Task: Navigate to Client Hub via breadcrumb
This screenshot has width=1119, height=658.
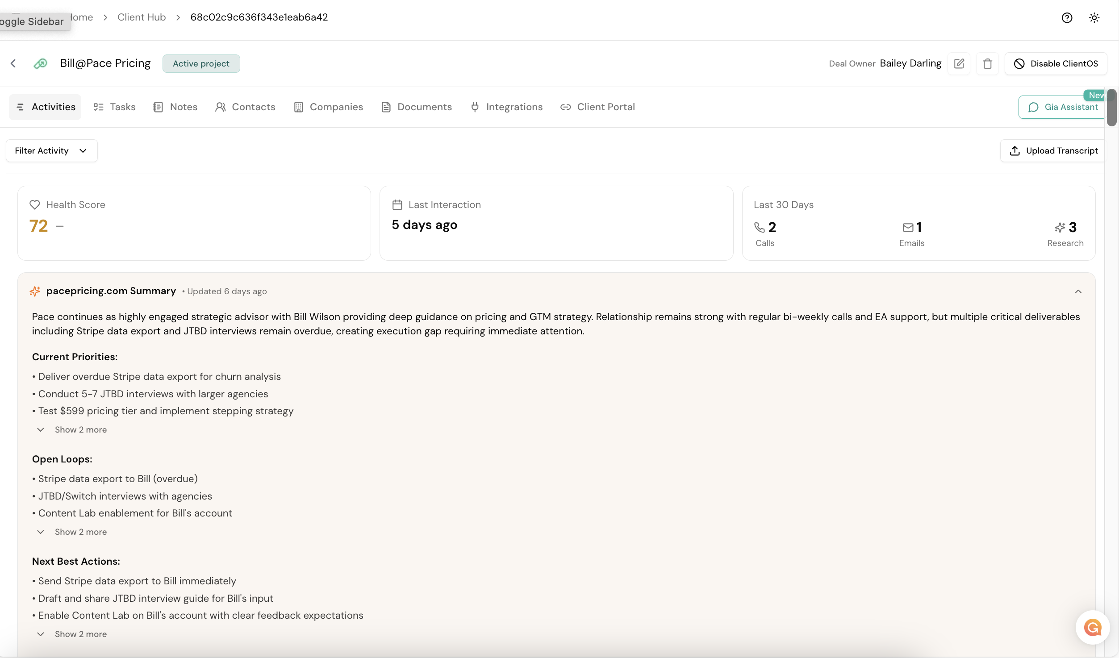Action: click(x=141, y=17)
